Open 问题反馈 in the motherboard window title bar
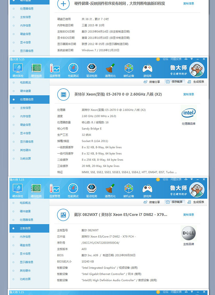 tap(176, 180)
